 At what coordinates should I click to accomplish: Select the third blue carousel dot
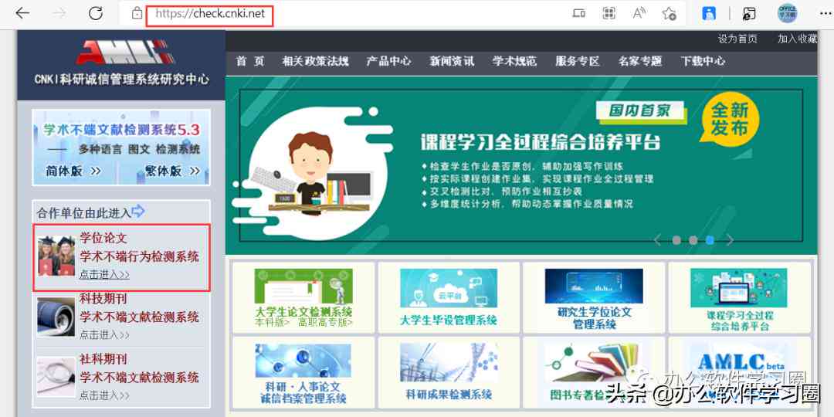tap(710, 240)
